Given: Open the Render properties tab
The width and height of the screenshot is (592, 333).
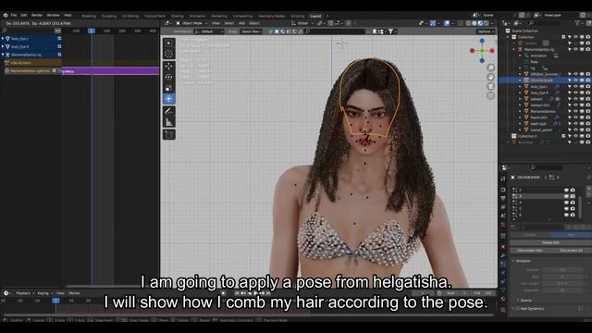Looking at the screenshot, I should pyautogui.click(x=503, y=190).
